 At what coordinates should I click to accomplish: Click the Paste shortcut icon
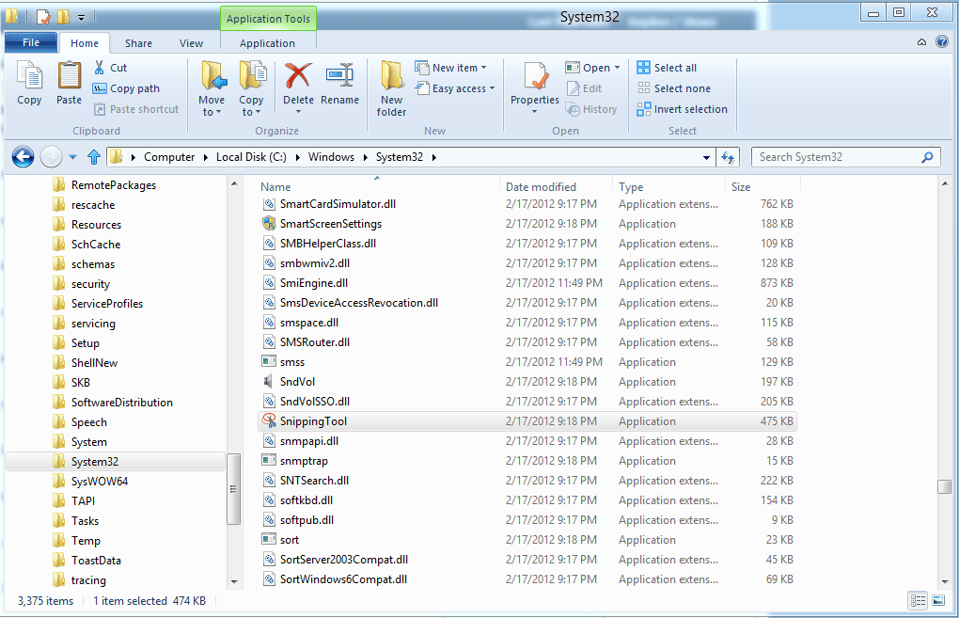(x=136, y=108)
